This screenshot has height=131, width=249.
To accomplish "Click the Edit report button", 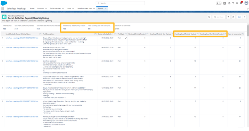I will click(239, 17).
